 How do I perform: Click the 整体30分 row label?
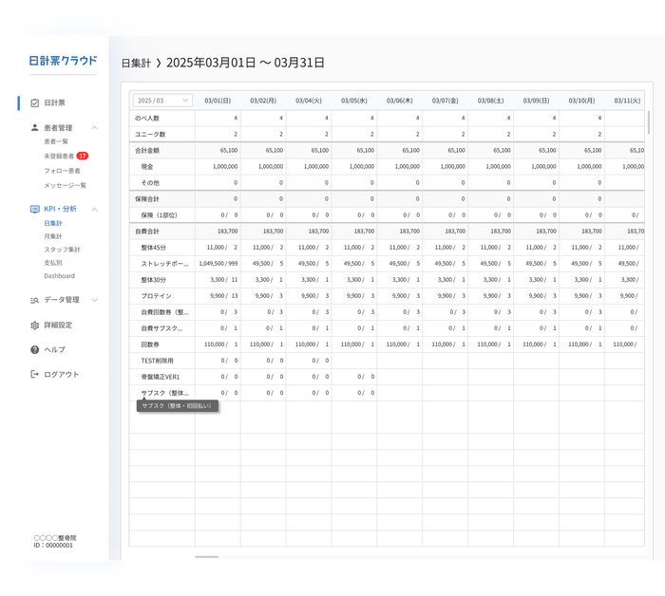pyautogui.click(x=153, y=280)
